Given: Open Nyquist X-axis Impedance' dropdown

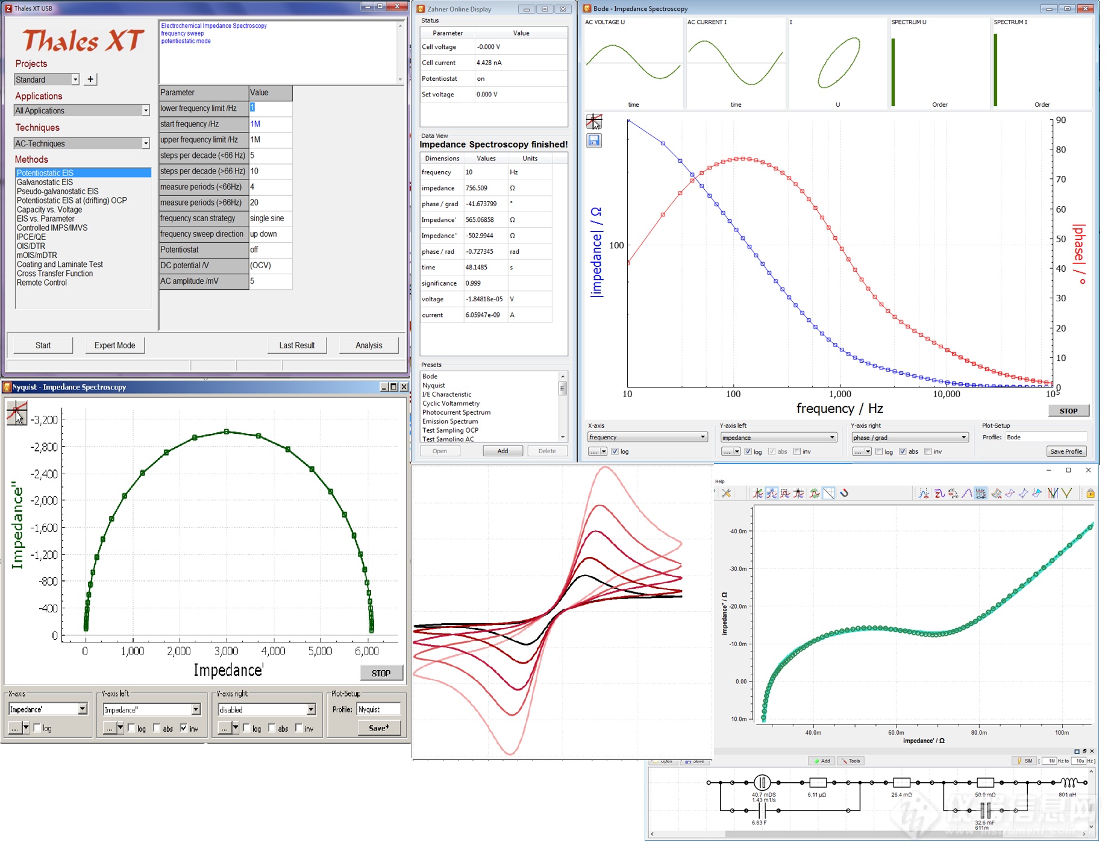Looking at the screenshot, I should pos(48,709).
